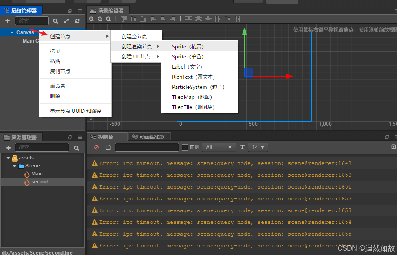397x255 pixels.
Task: Collapse the Scene folder in assets
Action: coord(14,166)
